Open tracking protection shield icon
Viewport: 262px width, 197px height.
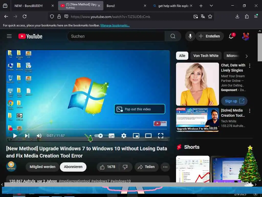(x=52, y=16)
